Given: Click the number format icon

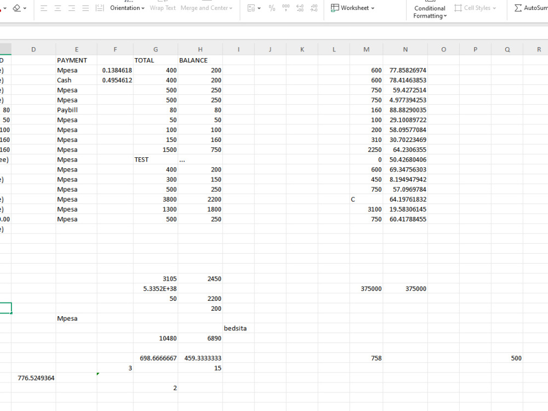Looking at the screenshot, I should (251, 8).
